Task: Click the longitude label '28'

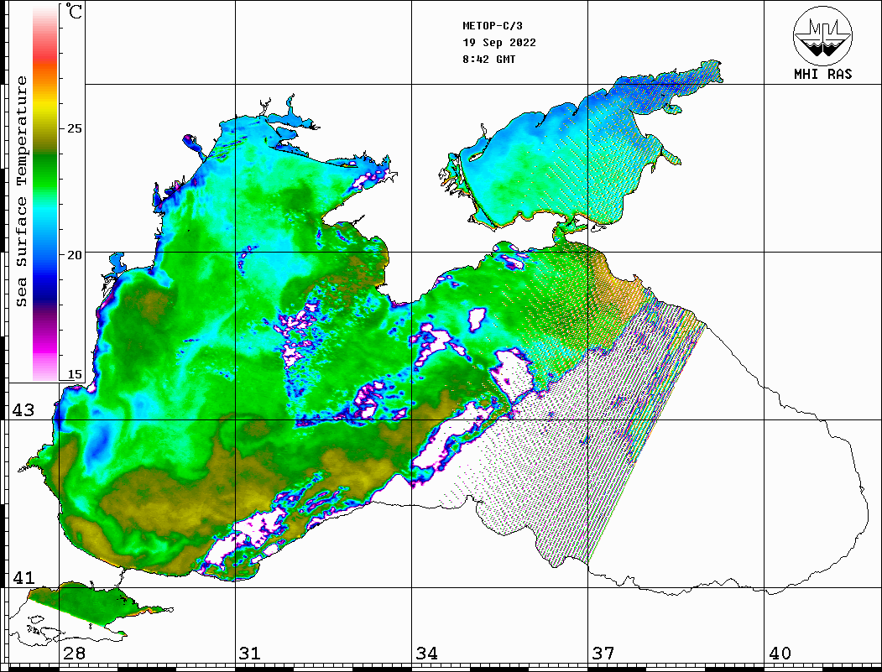Action: (74, 654)
